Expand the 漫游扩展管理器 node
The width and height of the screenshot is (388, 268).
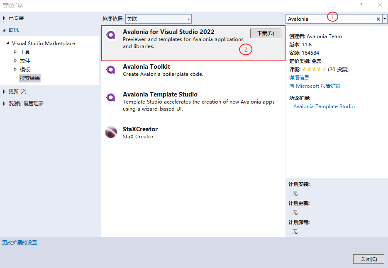(4, 104)
